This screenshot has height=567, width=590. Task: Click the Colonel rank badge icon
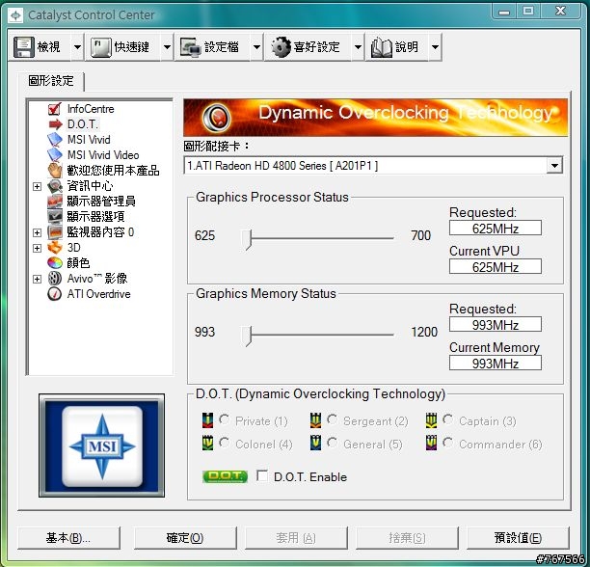207,443
